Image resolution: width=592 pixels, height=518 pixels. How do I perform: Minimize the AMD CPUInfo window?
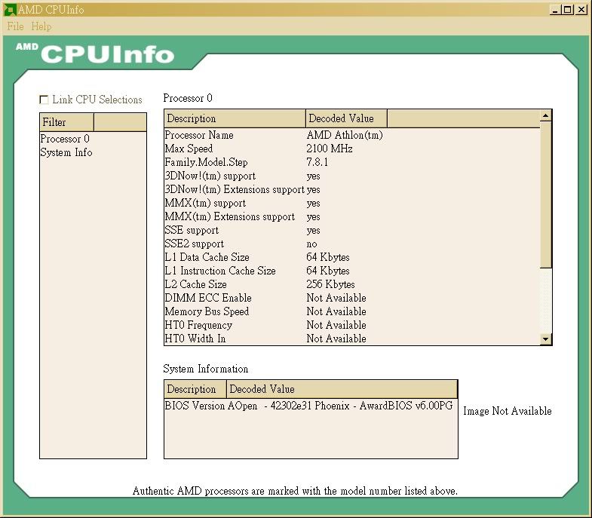point(554,10)
